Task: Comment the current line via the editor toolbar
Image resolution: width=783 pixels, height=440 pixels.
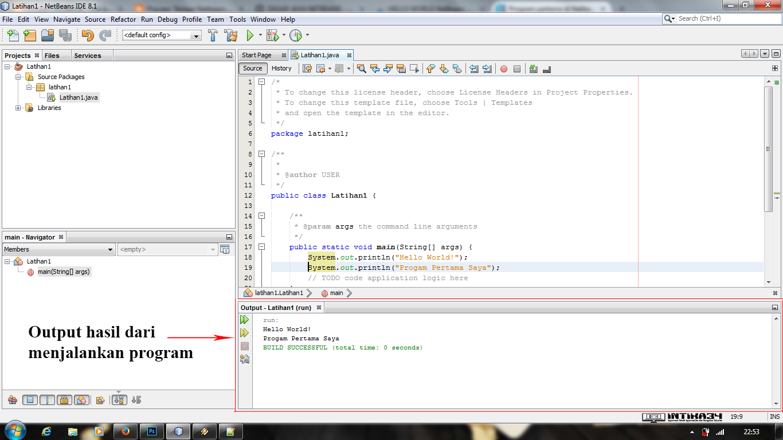Action: 534,69
